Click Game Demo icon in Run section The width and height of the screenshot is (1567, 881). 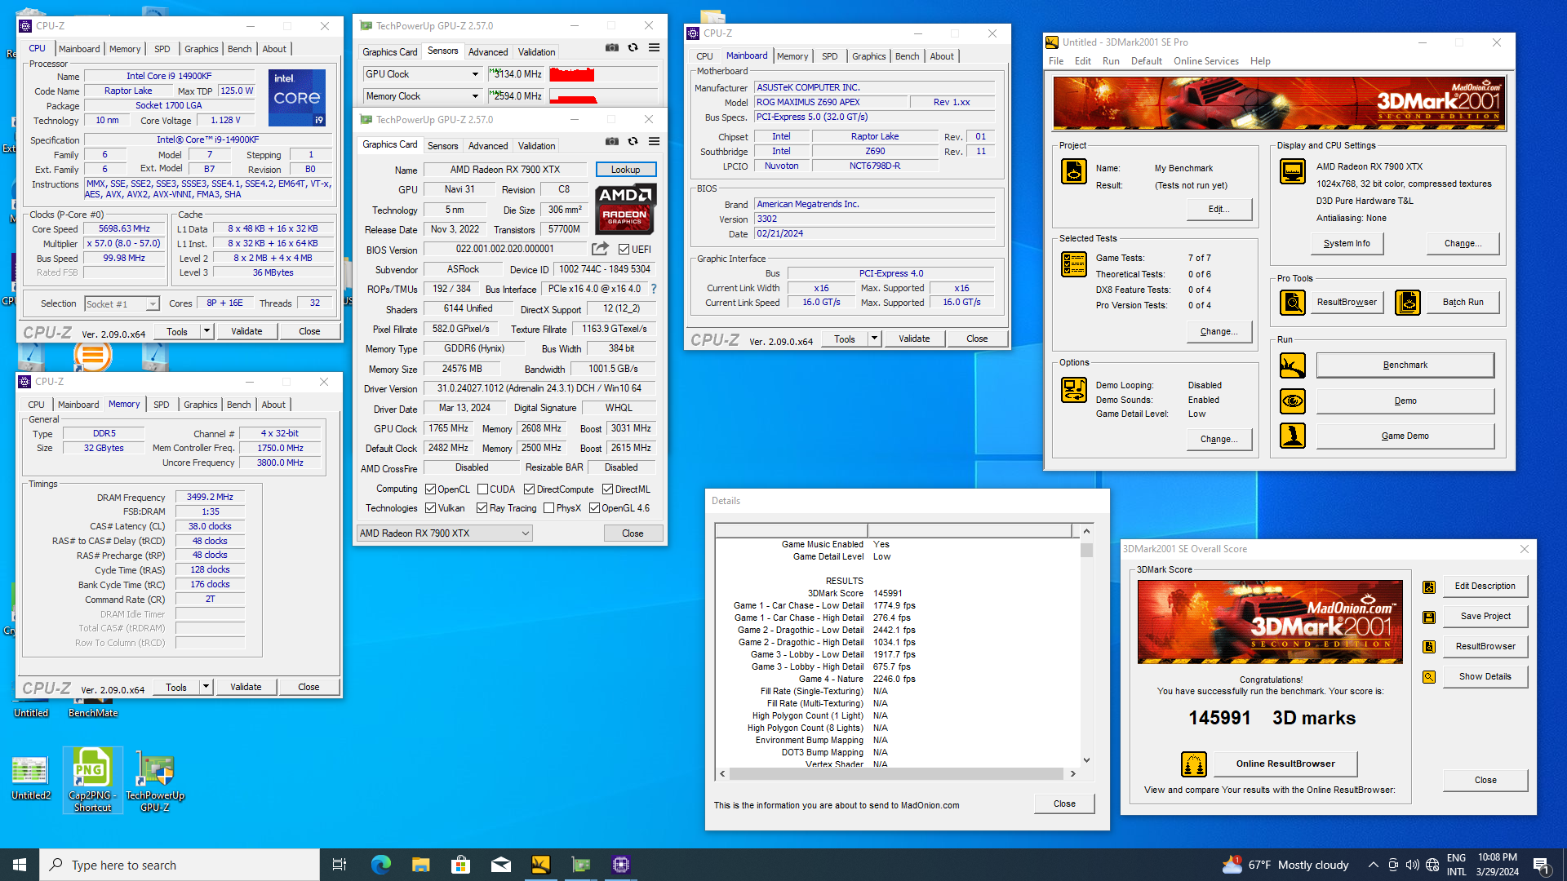click(x=1293, y=436)
